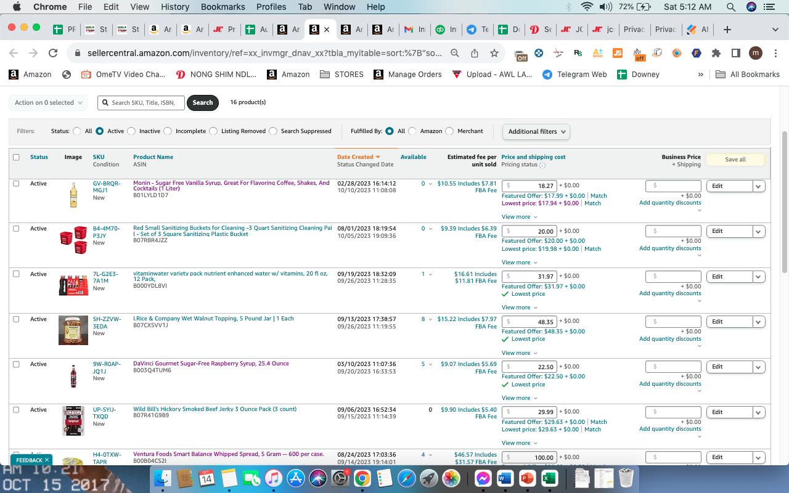This screenshot has width=789, height=493.
Task: Open the Action on 0 selected dropdown
Action: pyautogui.click(x=48, y=103)
